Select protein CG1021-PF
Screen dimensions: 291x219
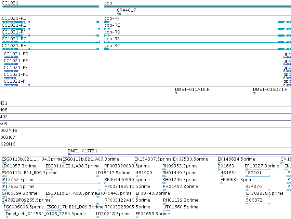click(x=16, y=68)
